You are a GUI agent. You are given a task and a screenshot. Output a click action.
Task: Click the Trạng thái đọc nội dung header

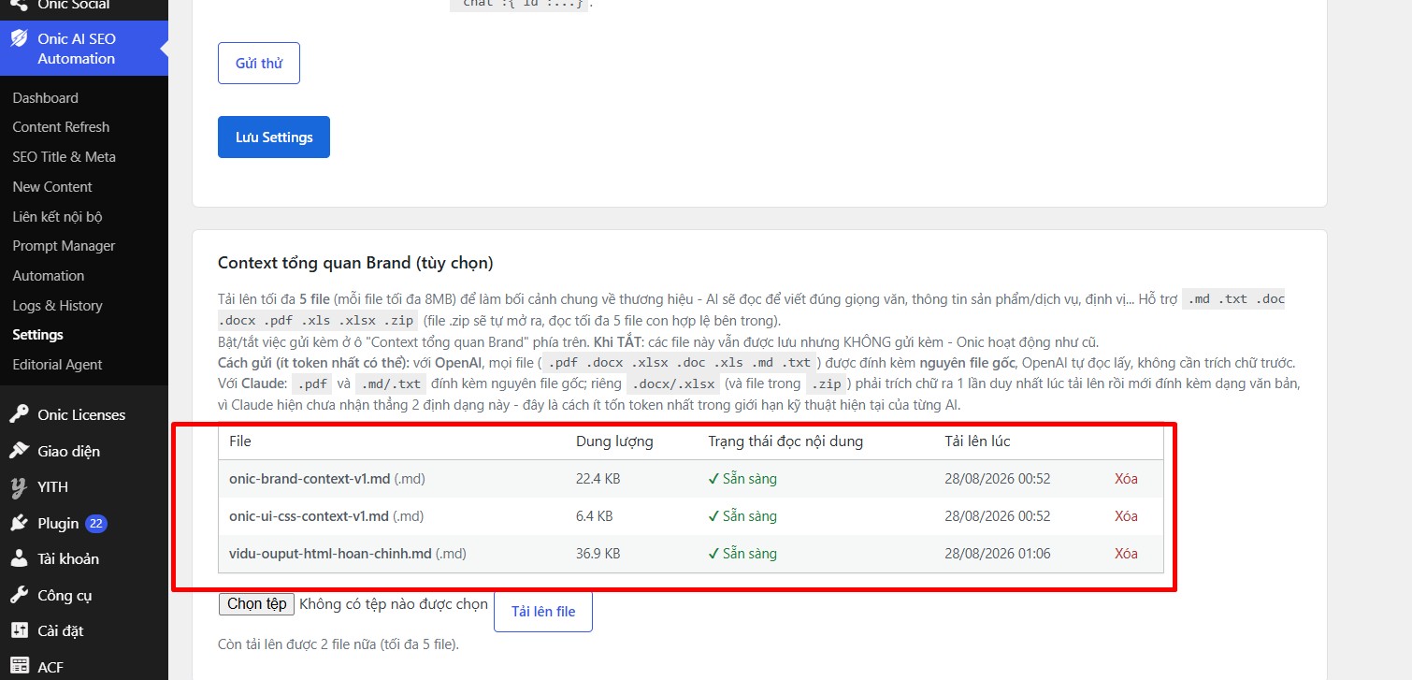point(785,441)
